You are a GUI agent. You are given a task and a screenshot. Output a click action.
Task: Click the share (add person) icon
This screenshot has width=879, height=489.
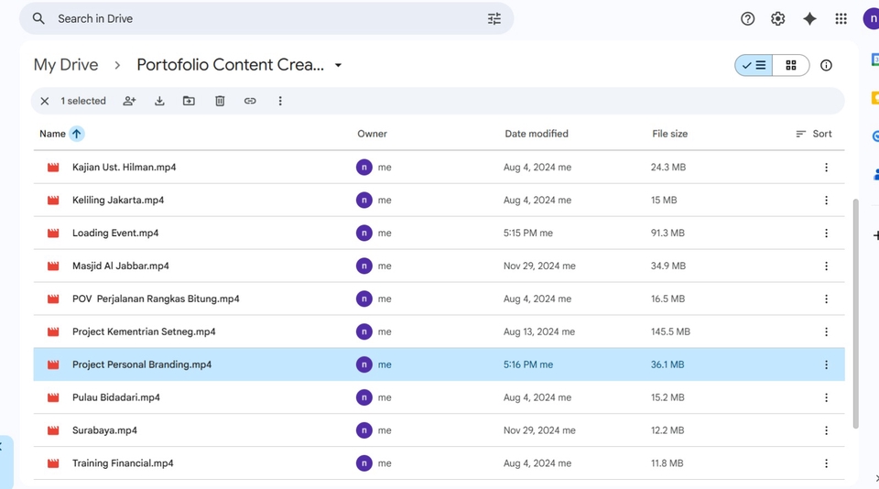[x=129, y=101]
